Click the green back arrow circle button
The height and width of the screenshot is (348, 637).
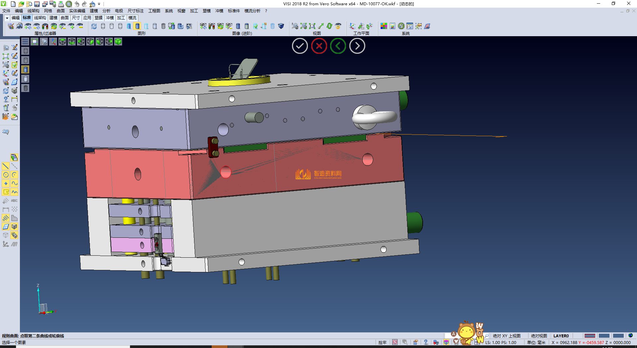click(338, 46)
